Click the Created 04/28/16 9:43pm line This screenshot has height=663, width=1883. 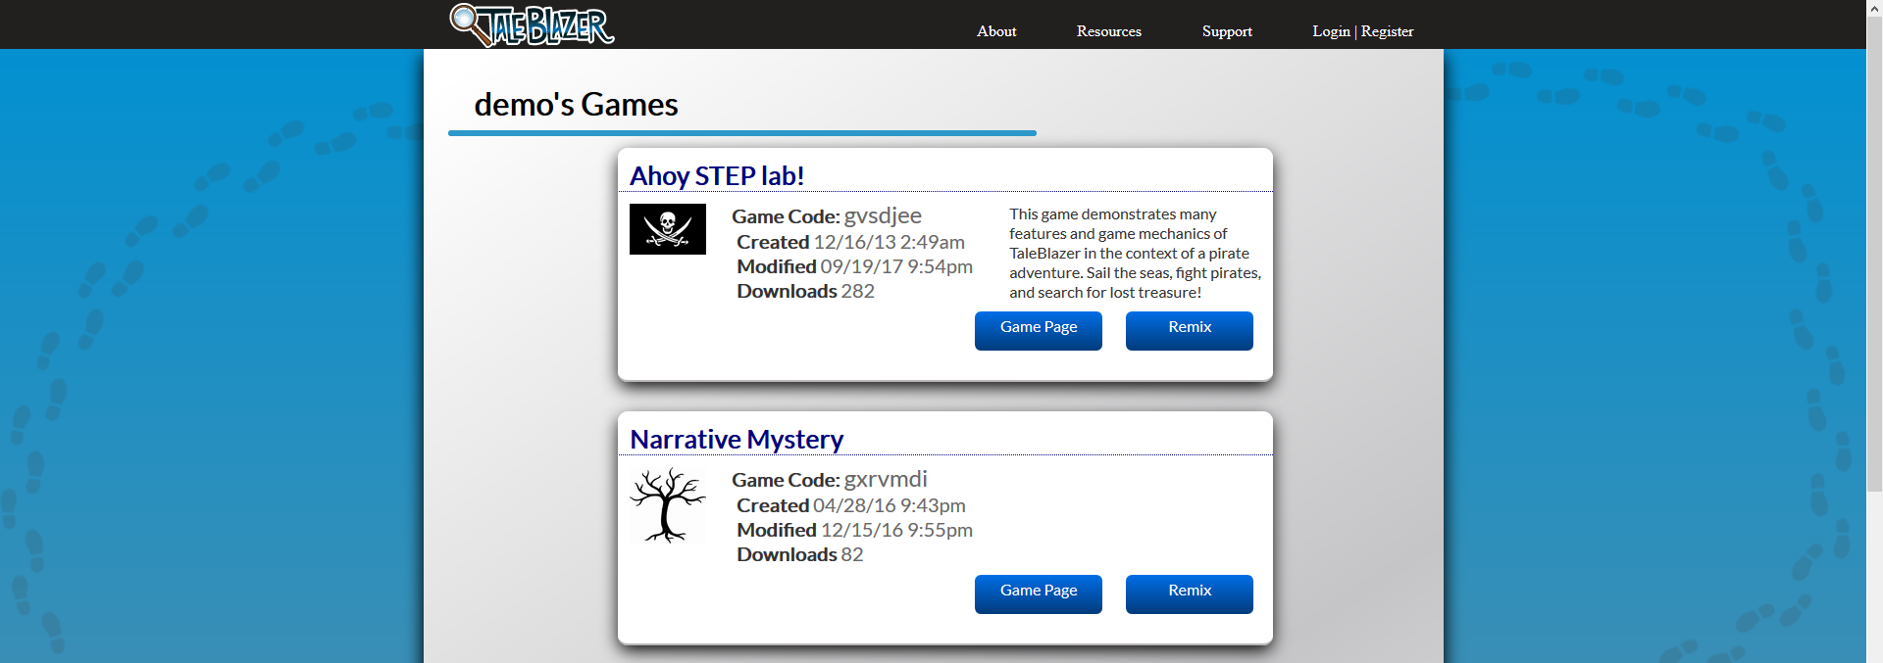click(x=851, y=505)
